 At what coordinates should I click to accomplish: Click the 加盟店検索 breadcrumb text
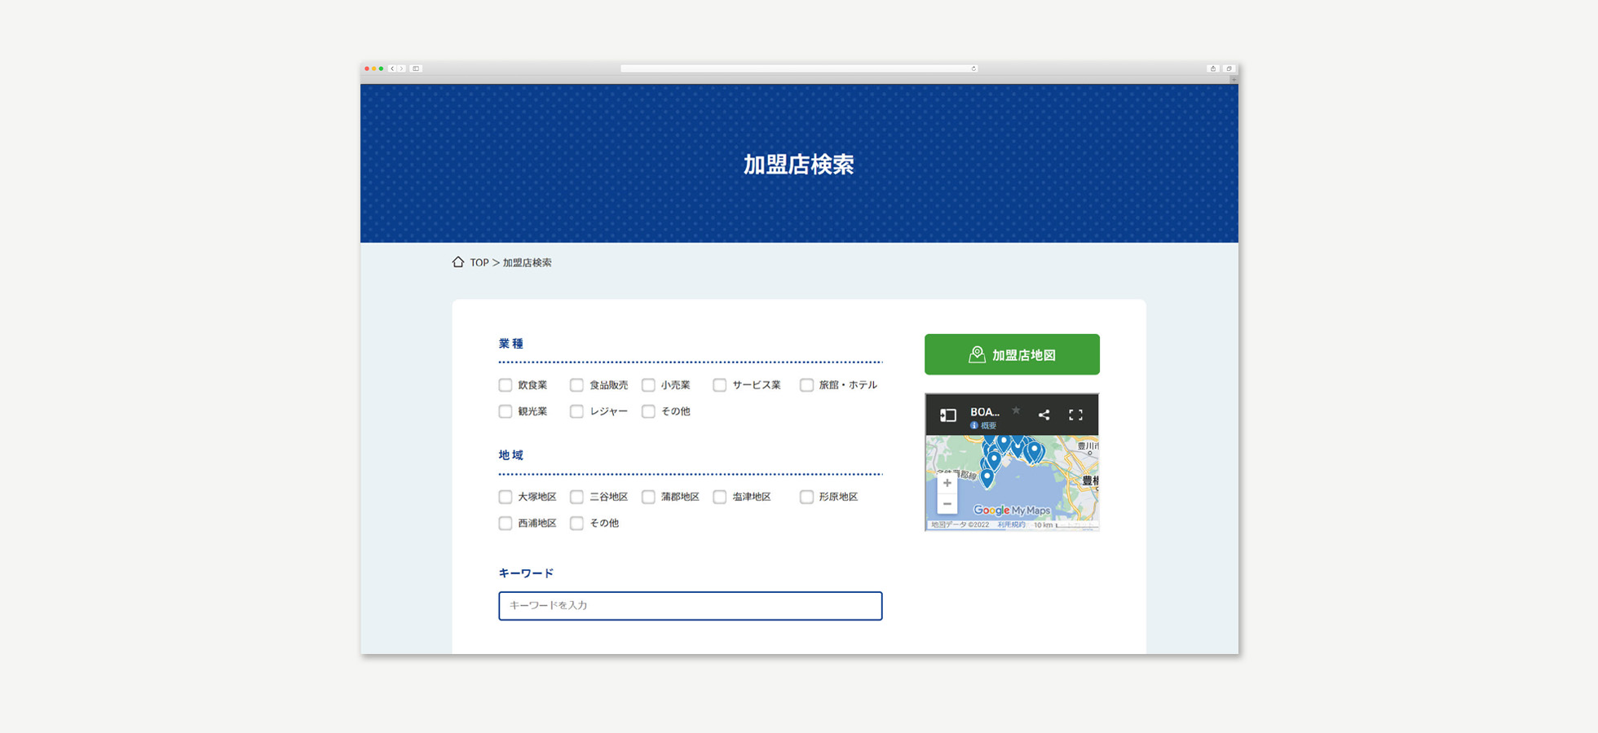tap(527, 263)
